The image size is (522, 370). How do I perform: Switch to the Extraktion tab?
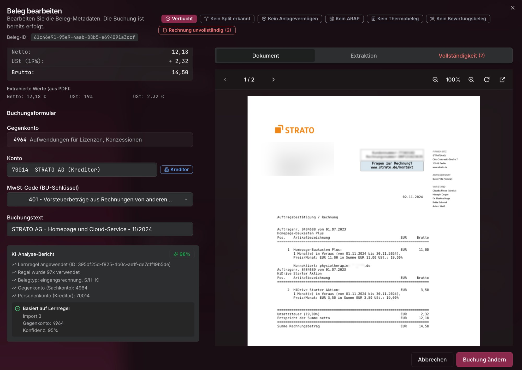[x=364, y=56]
